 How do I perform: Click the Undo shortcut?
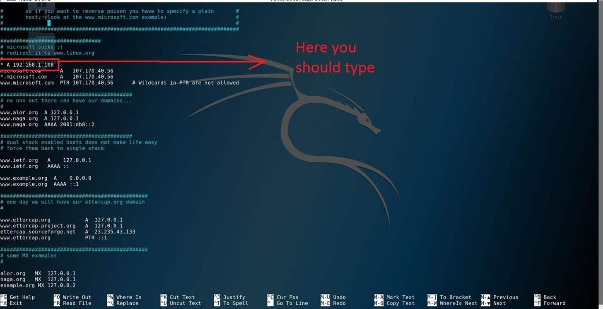click(x=333, y=297)
